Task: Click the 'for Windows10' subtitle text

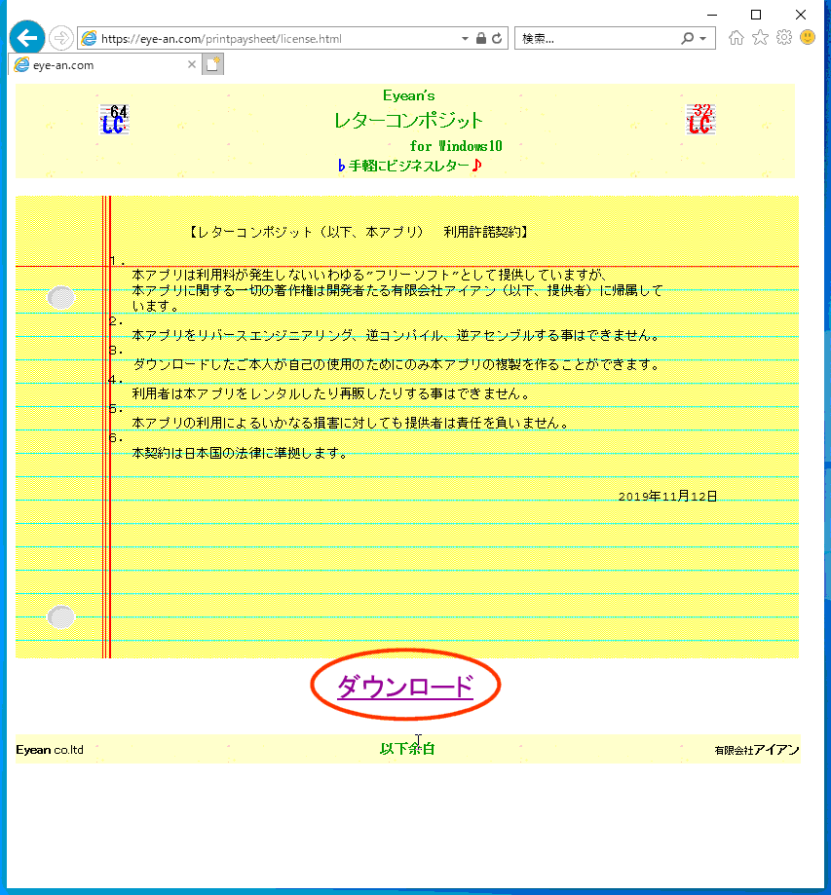Action: pos(456,146)
